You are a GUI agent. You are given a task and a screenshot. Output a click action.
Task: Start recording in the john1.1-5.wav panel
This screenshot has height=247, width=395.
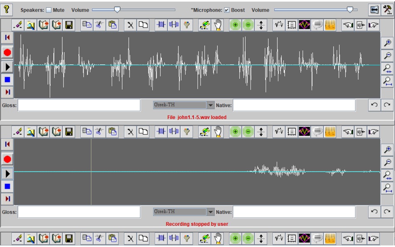coord(7,53)
